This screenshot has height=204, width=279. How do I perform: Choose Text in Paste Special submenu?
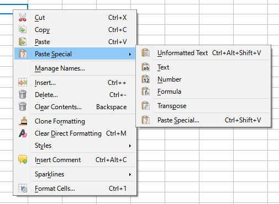tap(203, 67)
